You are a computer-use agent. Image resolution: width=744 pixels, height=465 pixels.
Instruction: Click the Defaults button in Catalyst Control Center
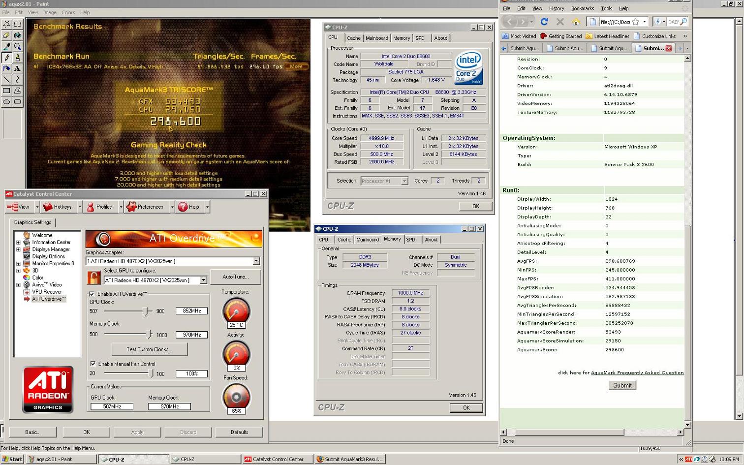pyautogui.click(x=239, y=432)
